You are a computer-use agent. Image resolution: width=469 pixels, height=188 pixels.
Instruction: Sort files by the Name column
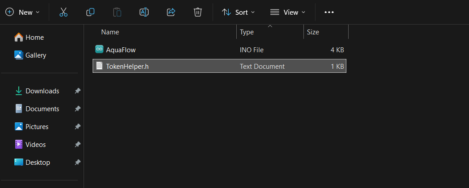coord(110,32)
